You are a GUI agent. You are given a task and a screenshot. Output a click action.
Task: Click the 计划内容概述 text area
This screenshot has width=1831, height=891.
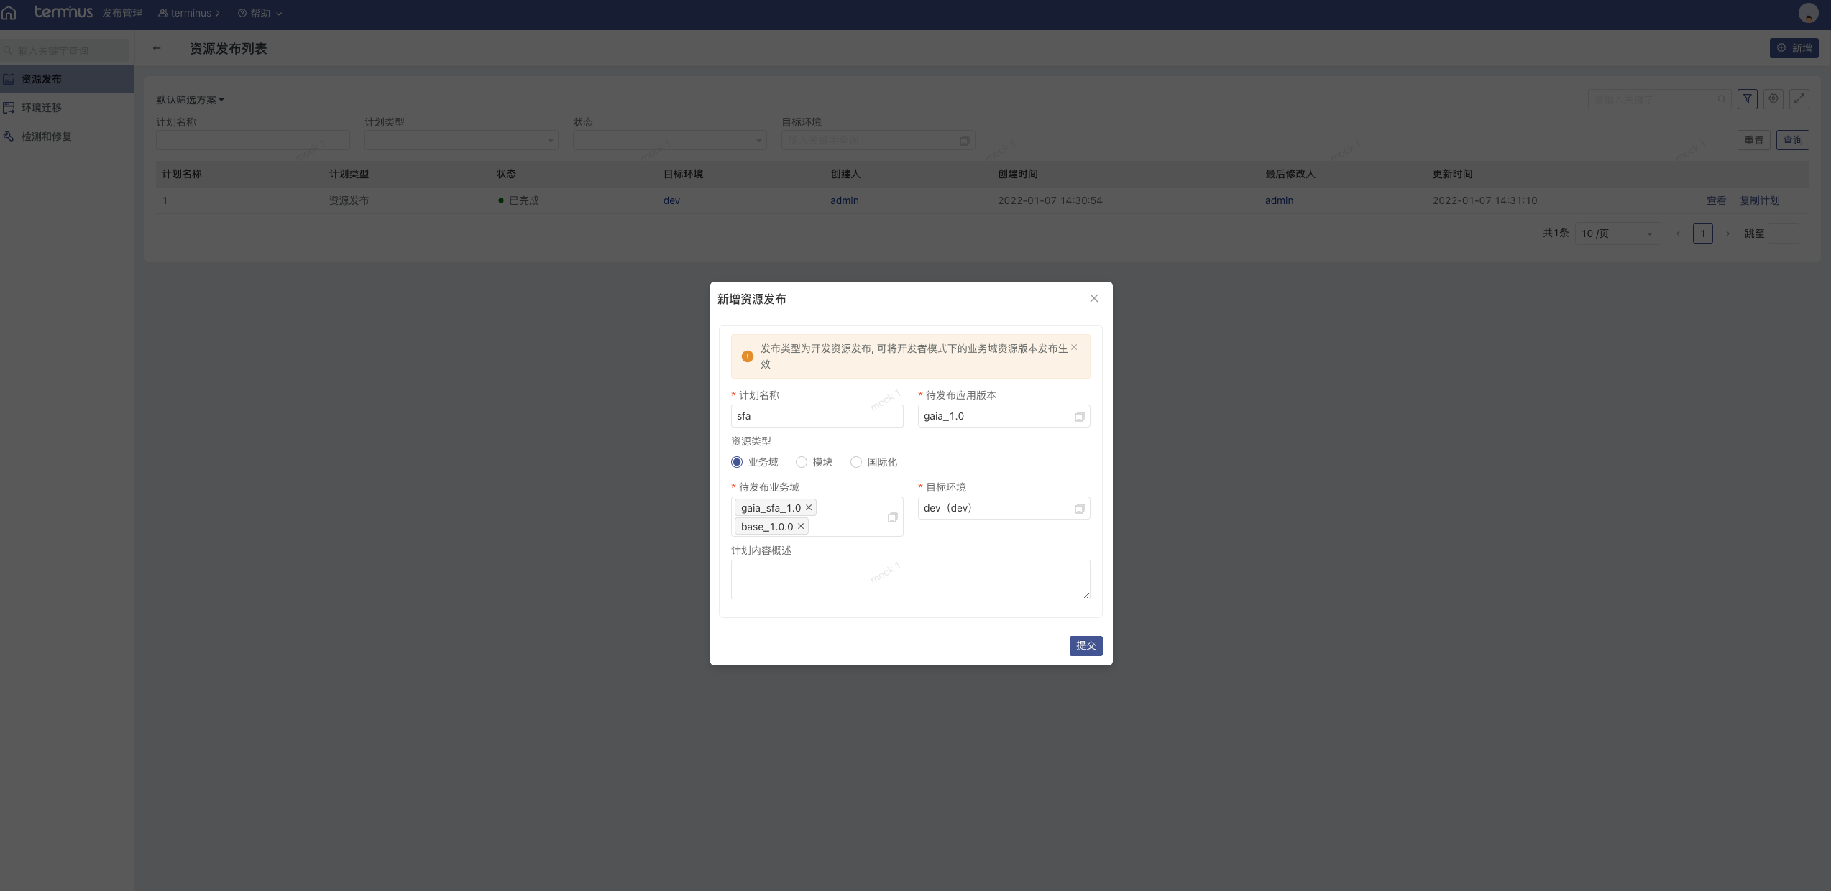[x=910, y=579]
